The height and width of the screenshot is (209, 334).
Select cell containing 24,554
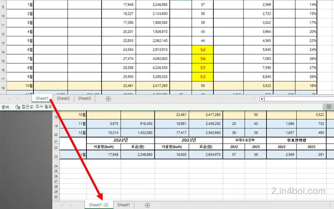pyautogui.click(x=119, y=50)
